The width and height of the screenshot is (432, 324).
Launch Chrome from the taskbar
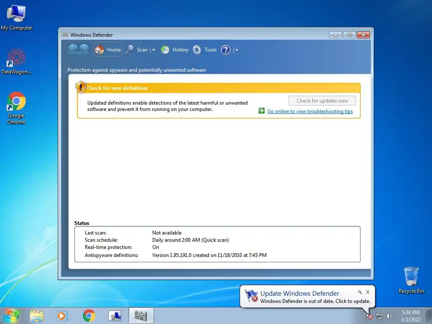pos(89,316)
